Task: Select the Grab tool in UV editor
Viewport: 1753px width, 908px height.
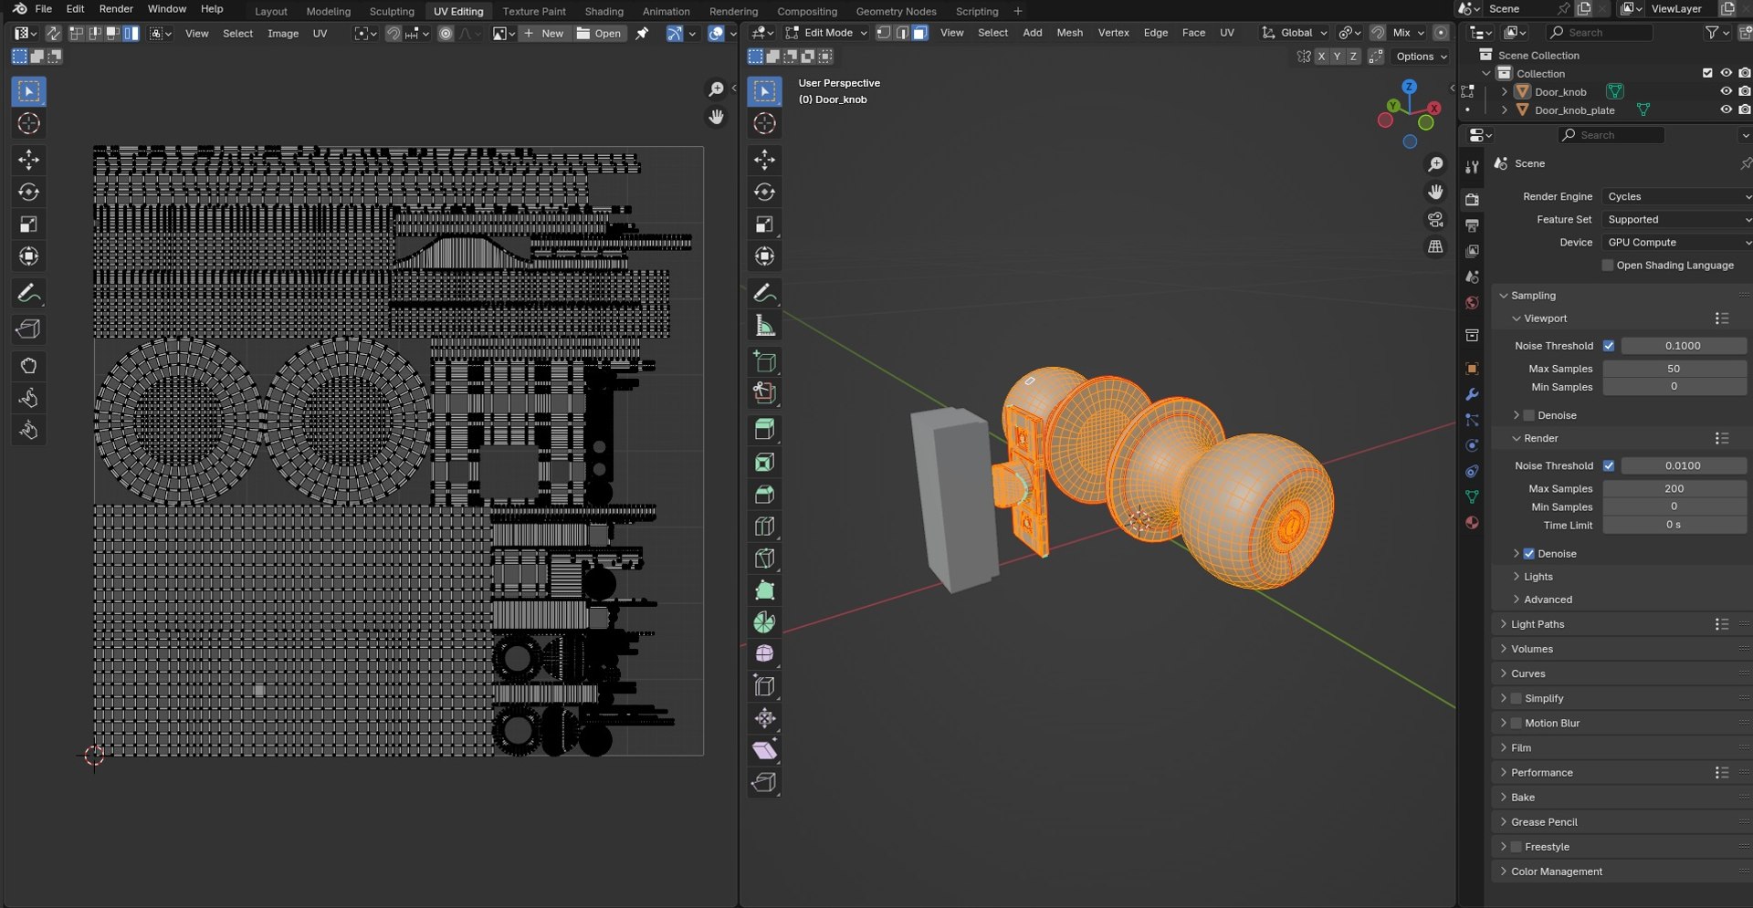Action: click(x=28, y=366)
